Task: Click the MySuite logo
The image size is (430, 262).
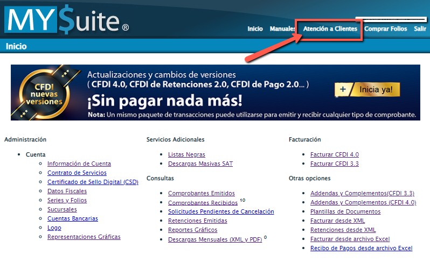Action: (x=66, y=20)
